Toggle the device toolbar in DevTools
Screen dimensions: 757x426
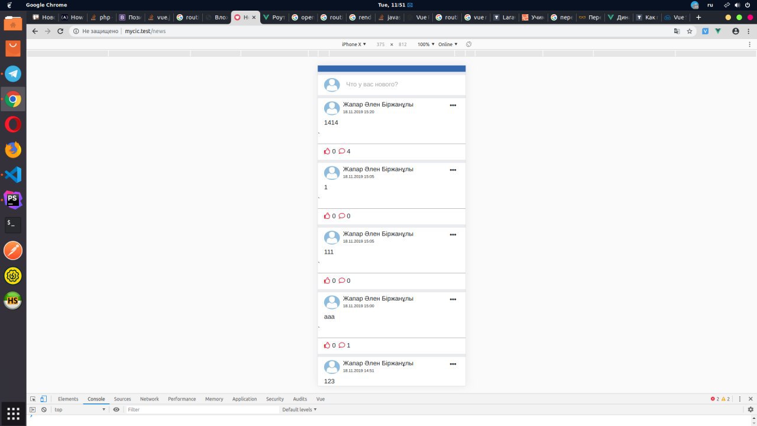43,399
